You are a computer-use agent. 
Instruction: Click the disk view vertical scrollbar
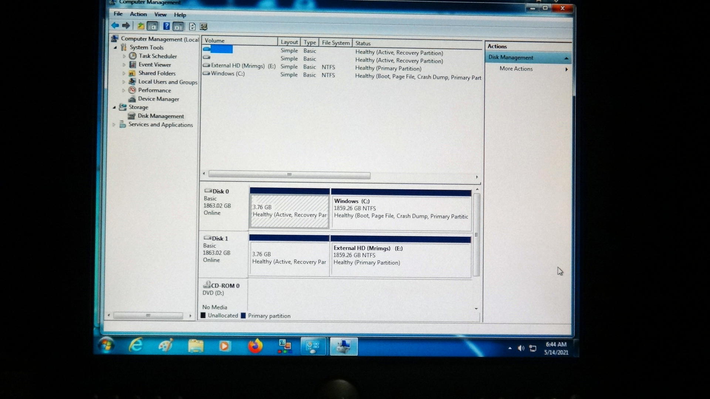click(476, 235)
